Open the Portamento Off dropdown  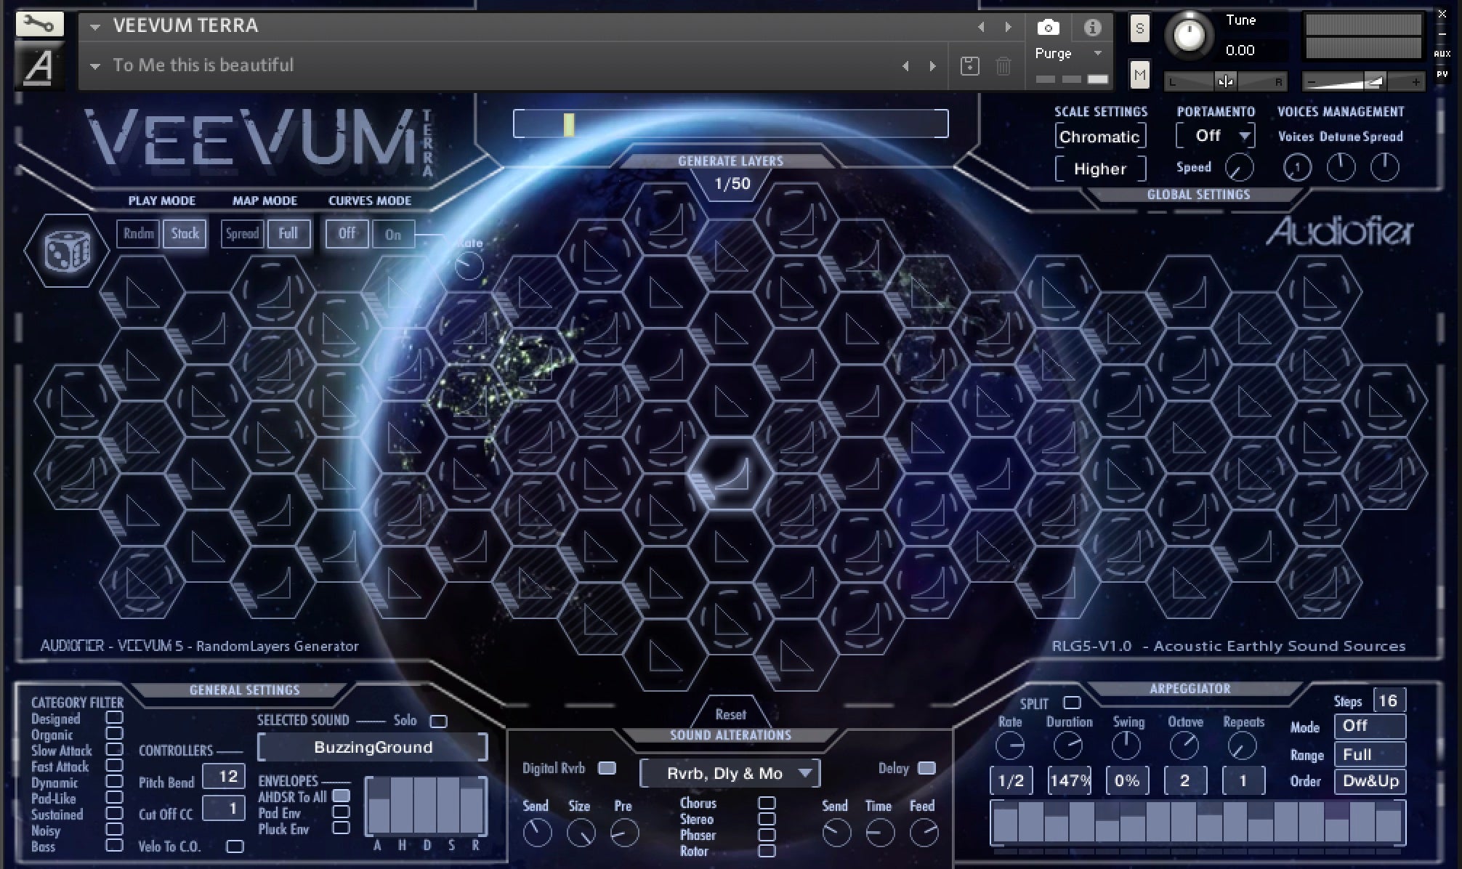[x=1214, y=135]
